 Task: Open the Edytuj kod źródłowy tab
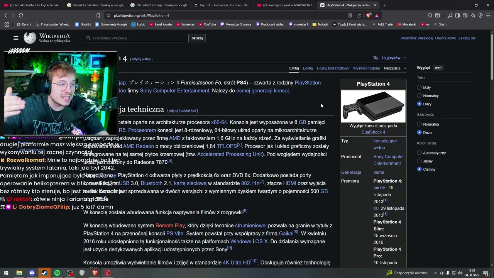click(333, 68)
